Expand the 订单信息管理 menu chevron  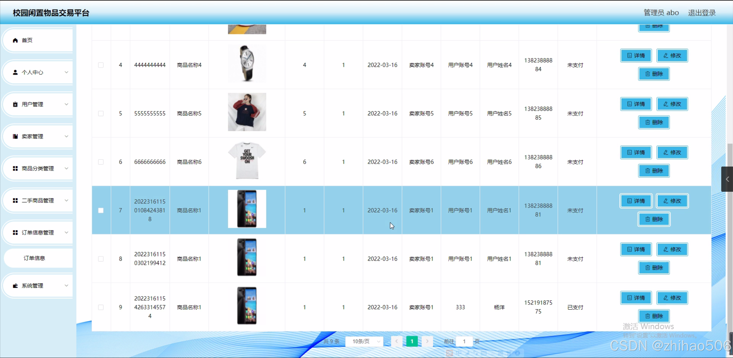[66, 233]
